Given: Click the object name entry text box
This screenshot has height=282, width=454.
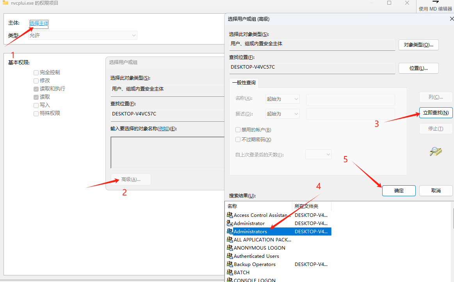Looking at the screenshot, I should pos(167,153).
